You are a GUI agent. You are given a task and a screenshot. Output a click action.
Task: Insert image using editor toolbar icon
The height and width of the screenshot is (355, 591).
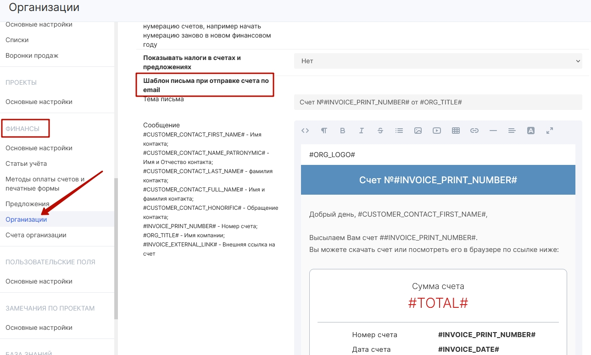418,131
